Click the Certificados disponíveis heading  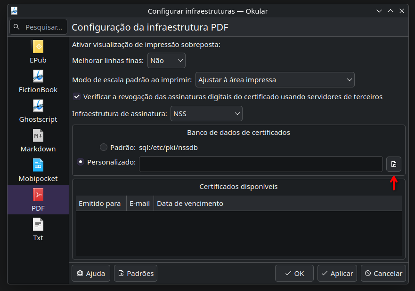pyautogui.click(x=238, y=187)
